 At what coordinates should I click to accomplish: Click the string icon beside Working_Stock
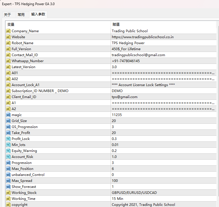point(8,193)
